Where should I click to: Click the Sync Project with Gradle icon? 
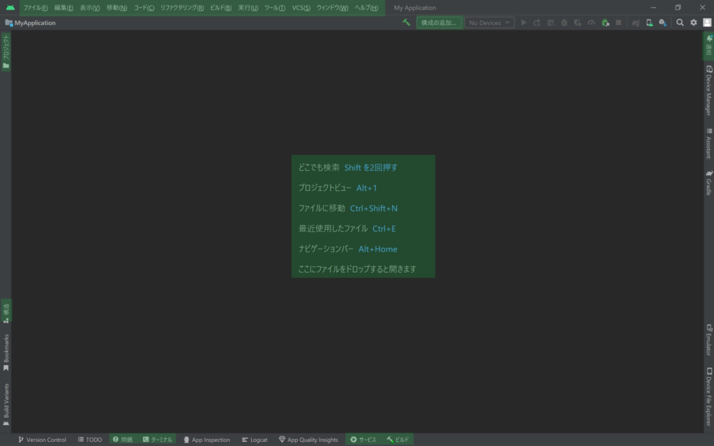point(636,23)
